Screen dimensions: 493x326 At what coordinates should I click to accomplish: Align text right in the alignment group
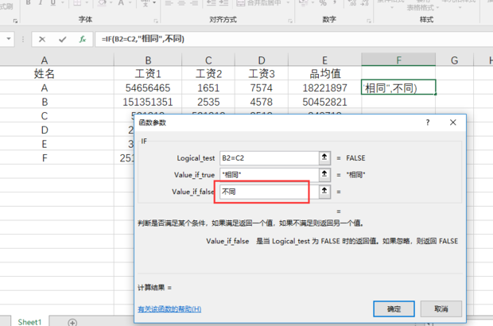[194, 3]
